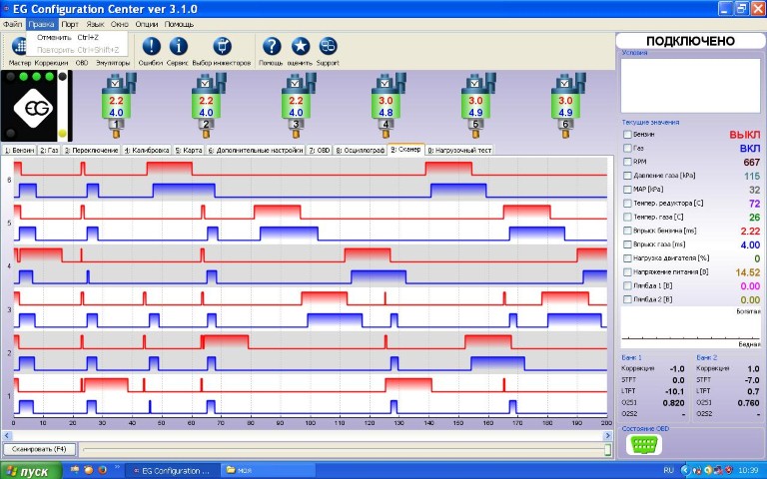
Task: Switch to the Осциллограф tab
Action: click(362, 150)
